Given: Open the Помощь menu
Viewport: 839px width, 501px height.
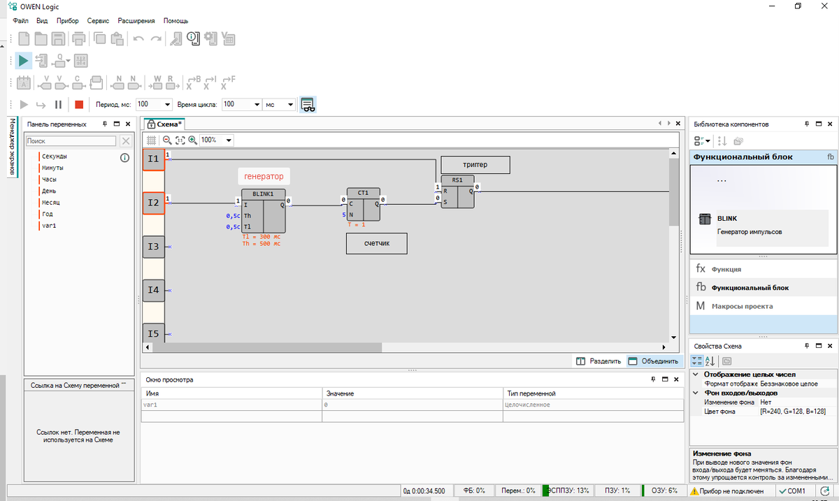Looking at the screenshot, I should (x=175, y=21).
